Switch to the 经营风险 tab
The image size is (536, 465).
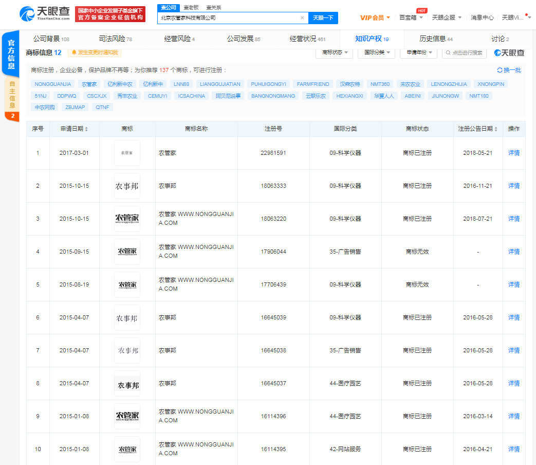(x=179, y=39)
